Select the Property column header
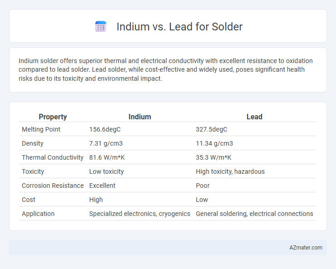 coord(53,117)
